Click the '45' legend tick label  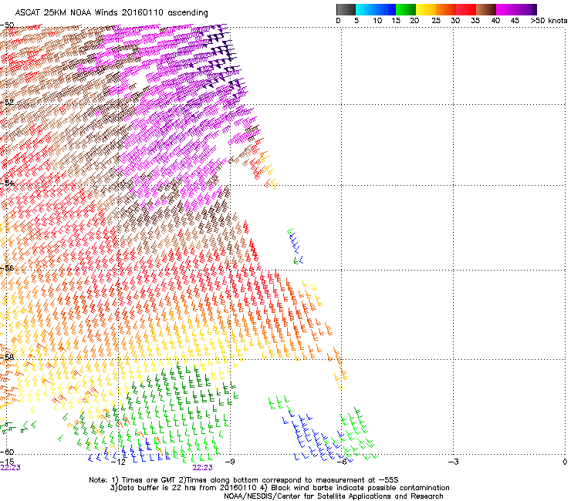515,21
